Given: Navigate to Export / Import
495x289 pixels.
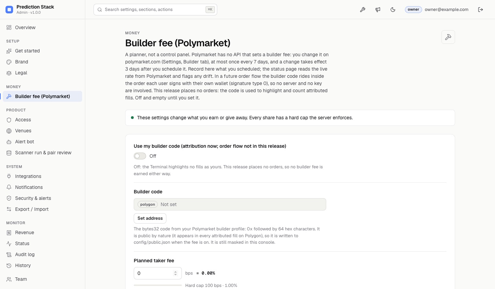Looking at the screenshot, I should pos(42,209).
